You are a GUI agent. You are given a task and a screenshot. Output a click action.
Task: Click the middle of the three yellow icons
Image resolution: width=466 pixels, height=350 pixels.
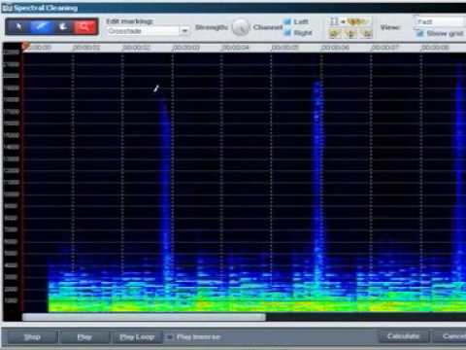350,33
